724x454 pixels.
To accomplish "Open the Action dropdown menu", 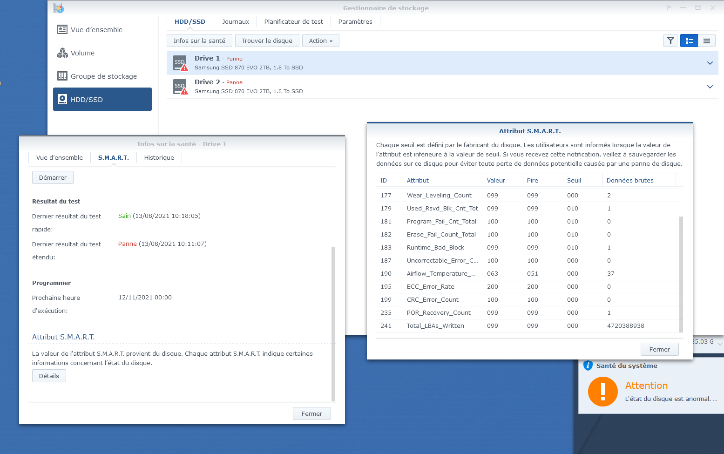I will tap(320, 41).
